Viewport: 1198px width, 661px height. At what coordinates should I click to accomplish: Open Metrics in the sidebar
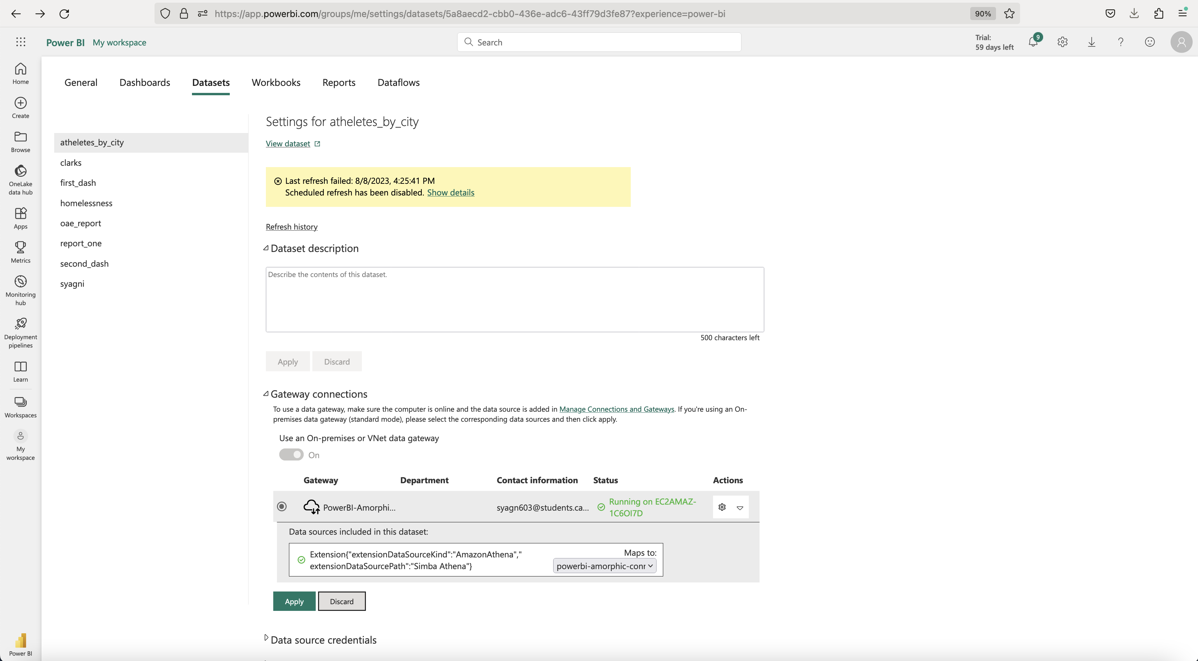tap(20, 252)
